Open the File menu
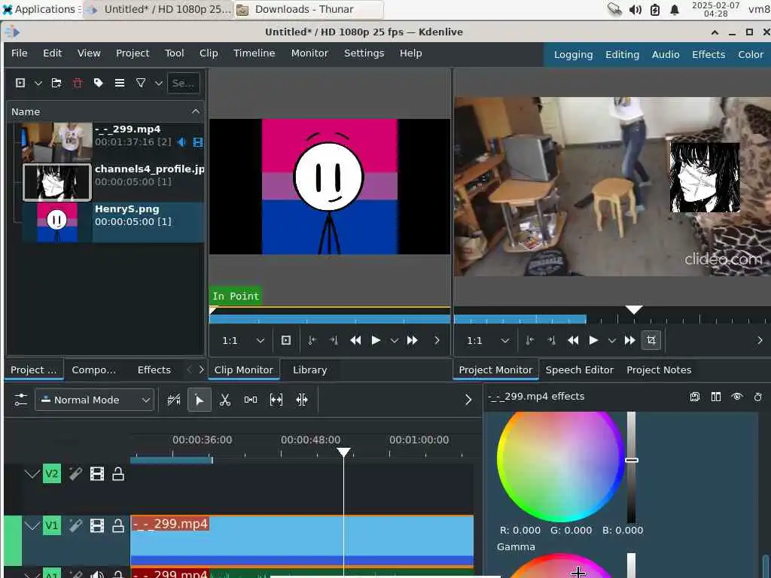 pos(19,53)
